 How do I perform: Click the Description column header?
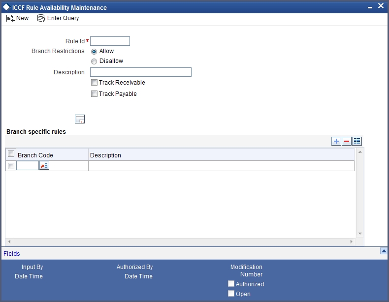coord(106,155)
